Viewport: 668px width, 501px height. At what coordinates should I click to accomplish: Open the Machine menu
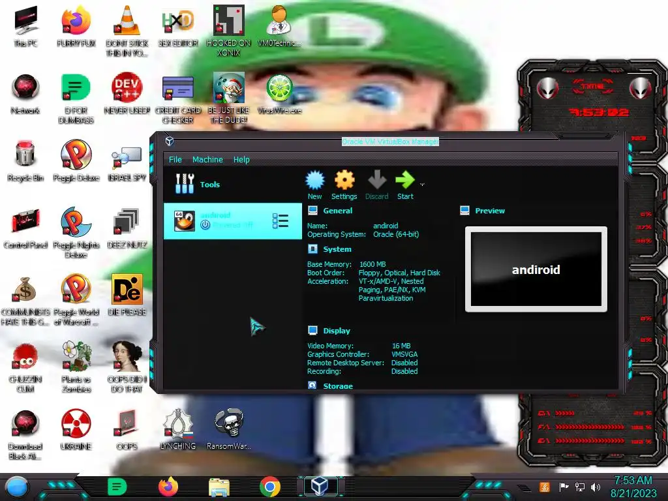(x=207, y=159)
